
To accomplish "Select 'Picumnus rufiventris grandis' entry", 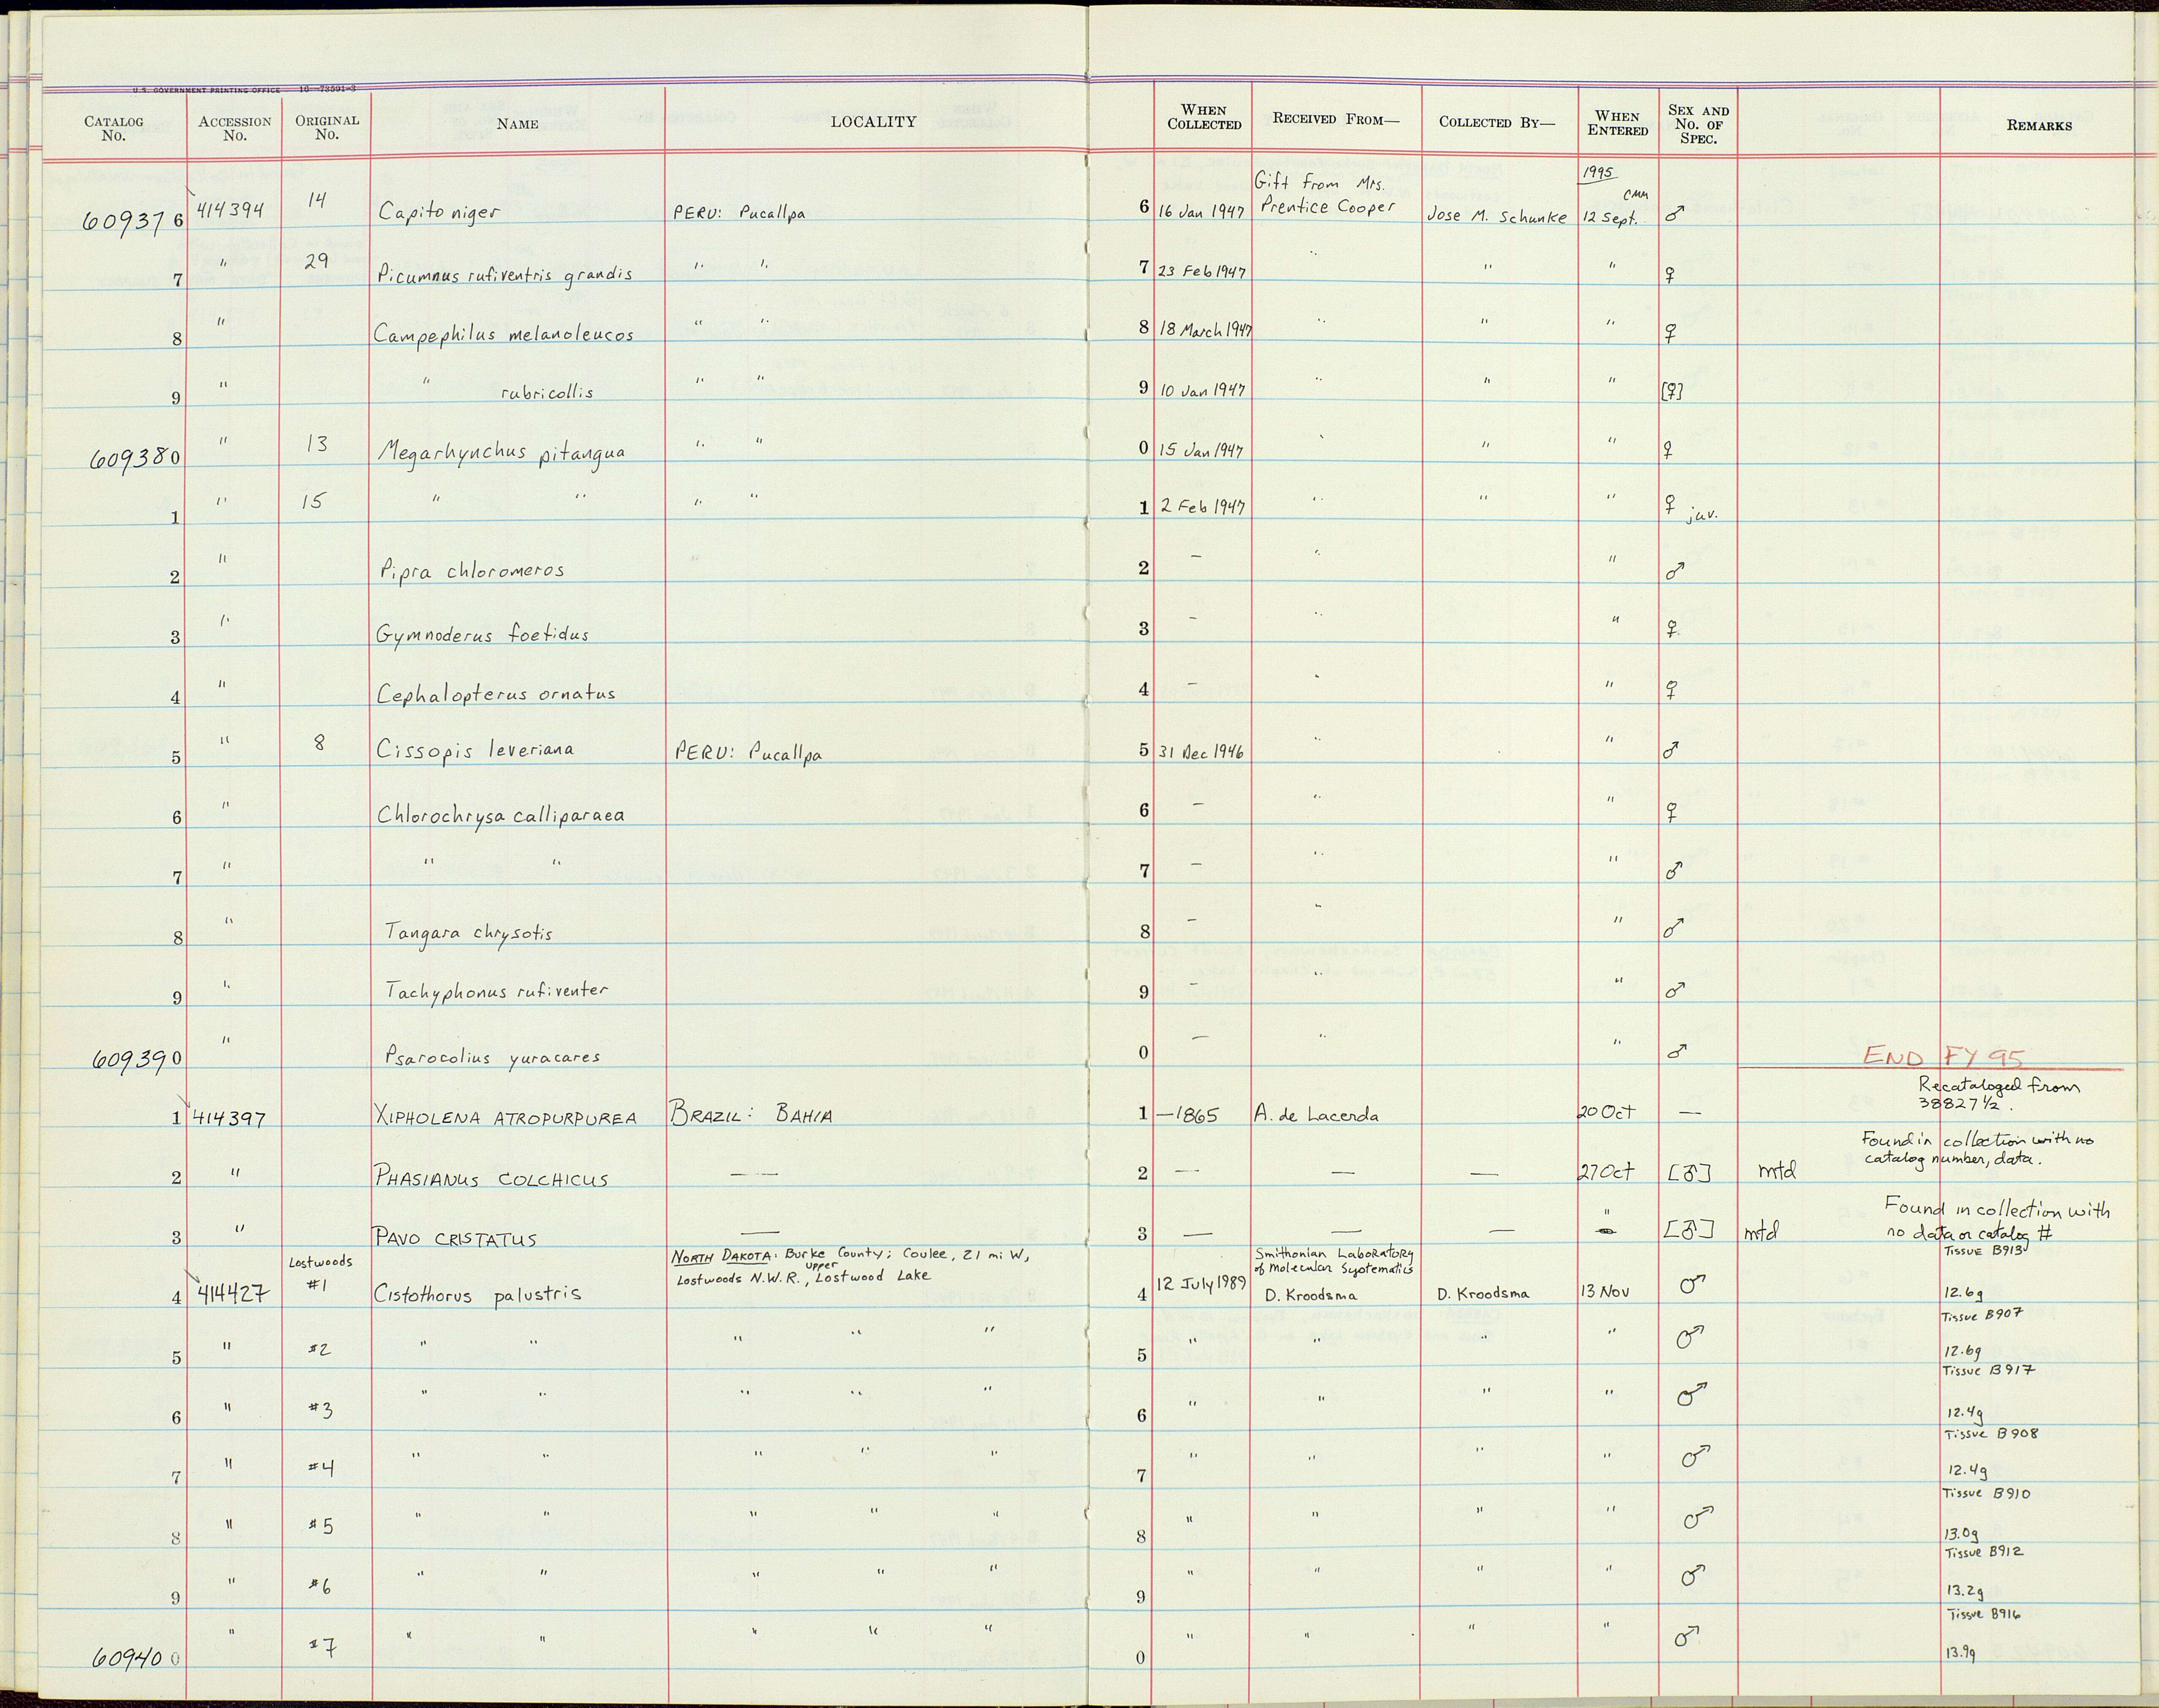I will tap(504, 275).
